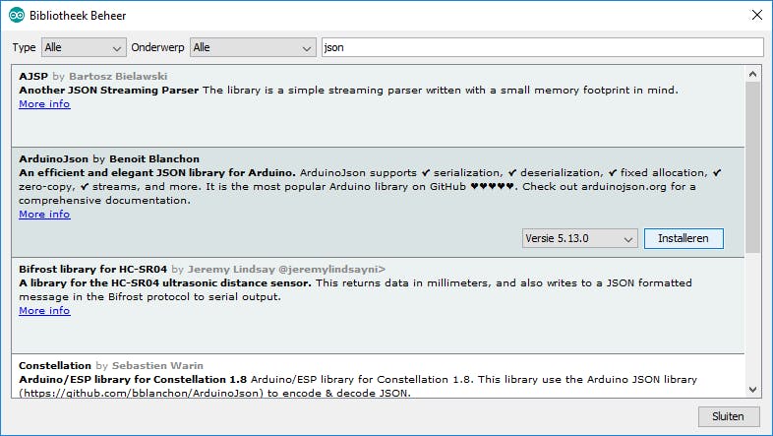This screenshot has height=436, width=773.
Task: Click the vertical scrollbar thumb
Action: (753, 165)
